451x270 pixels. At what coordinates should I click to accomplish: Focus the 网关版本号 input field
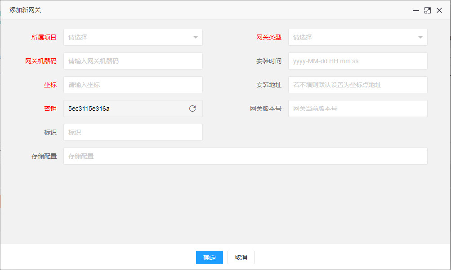(x=358, y=109)
